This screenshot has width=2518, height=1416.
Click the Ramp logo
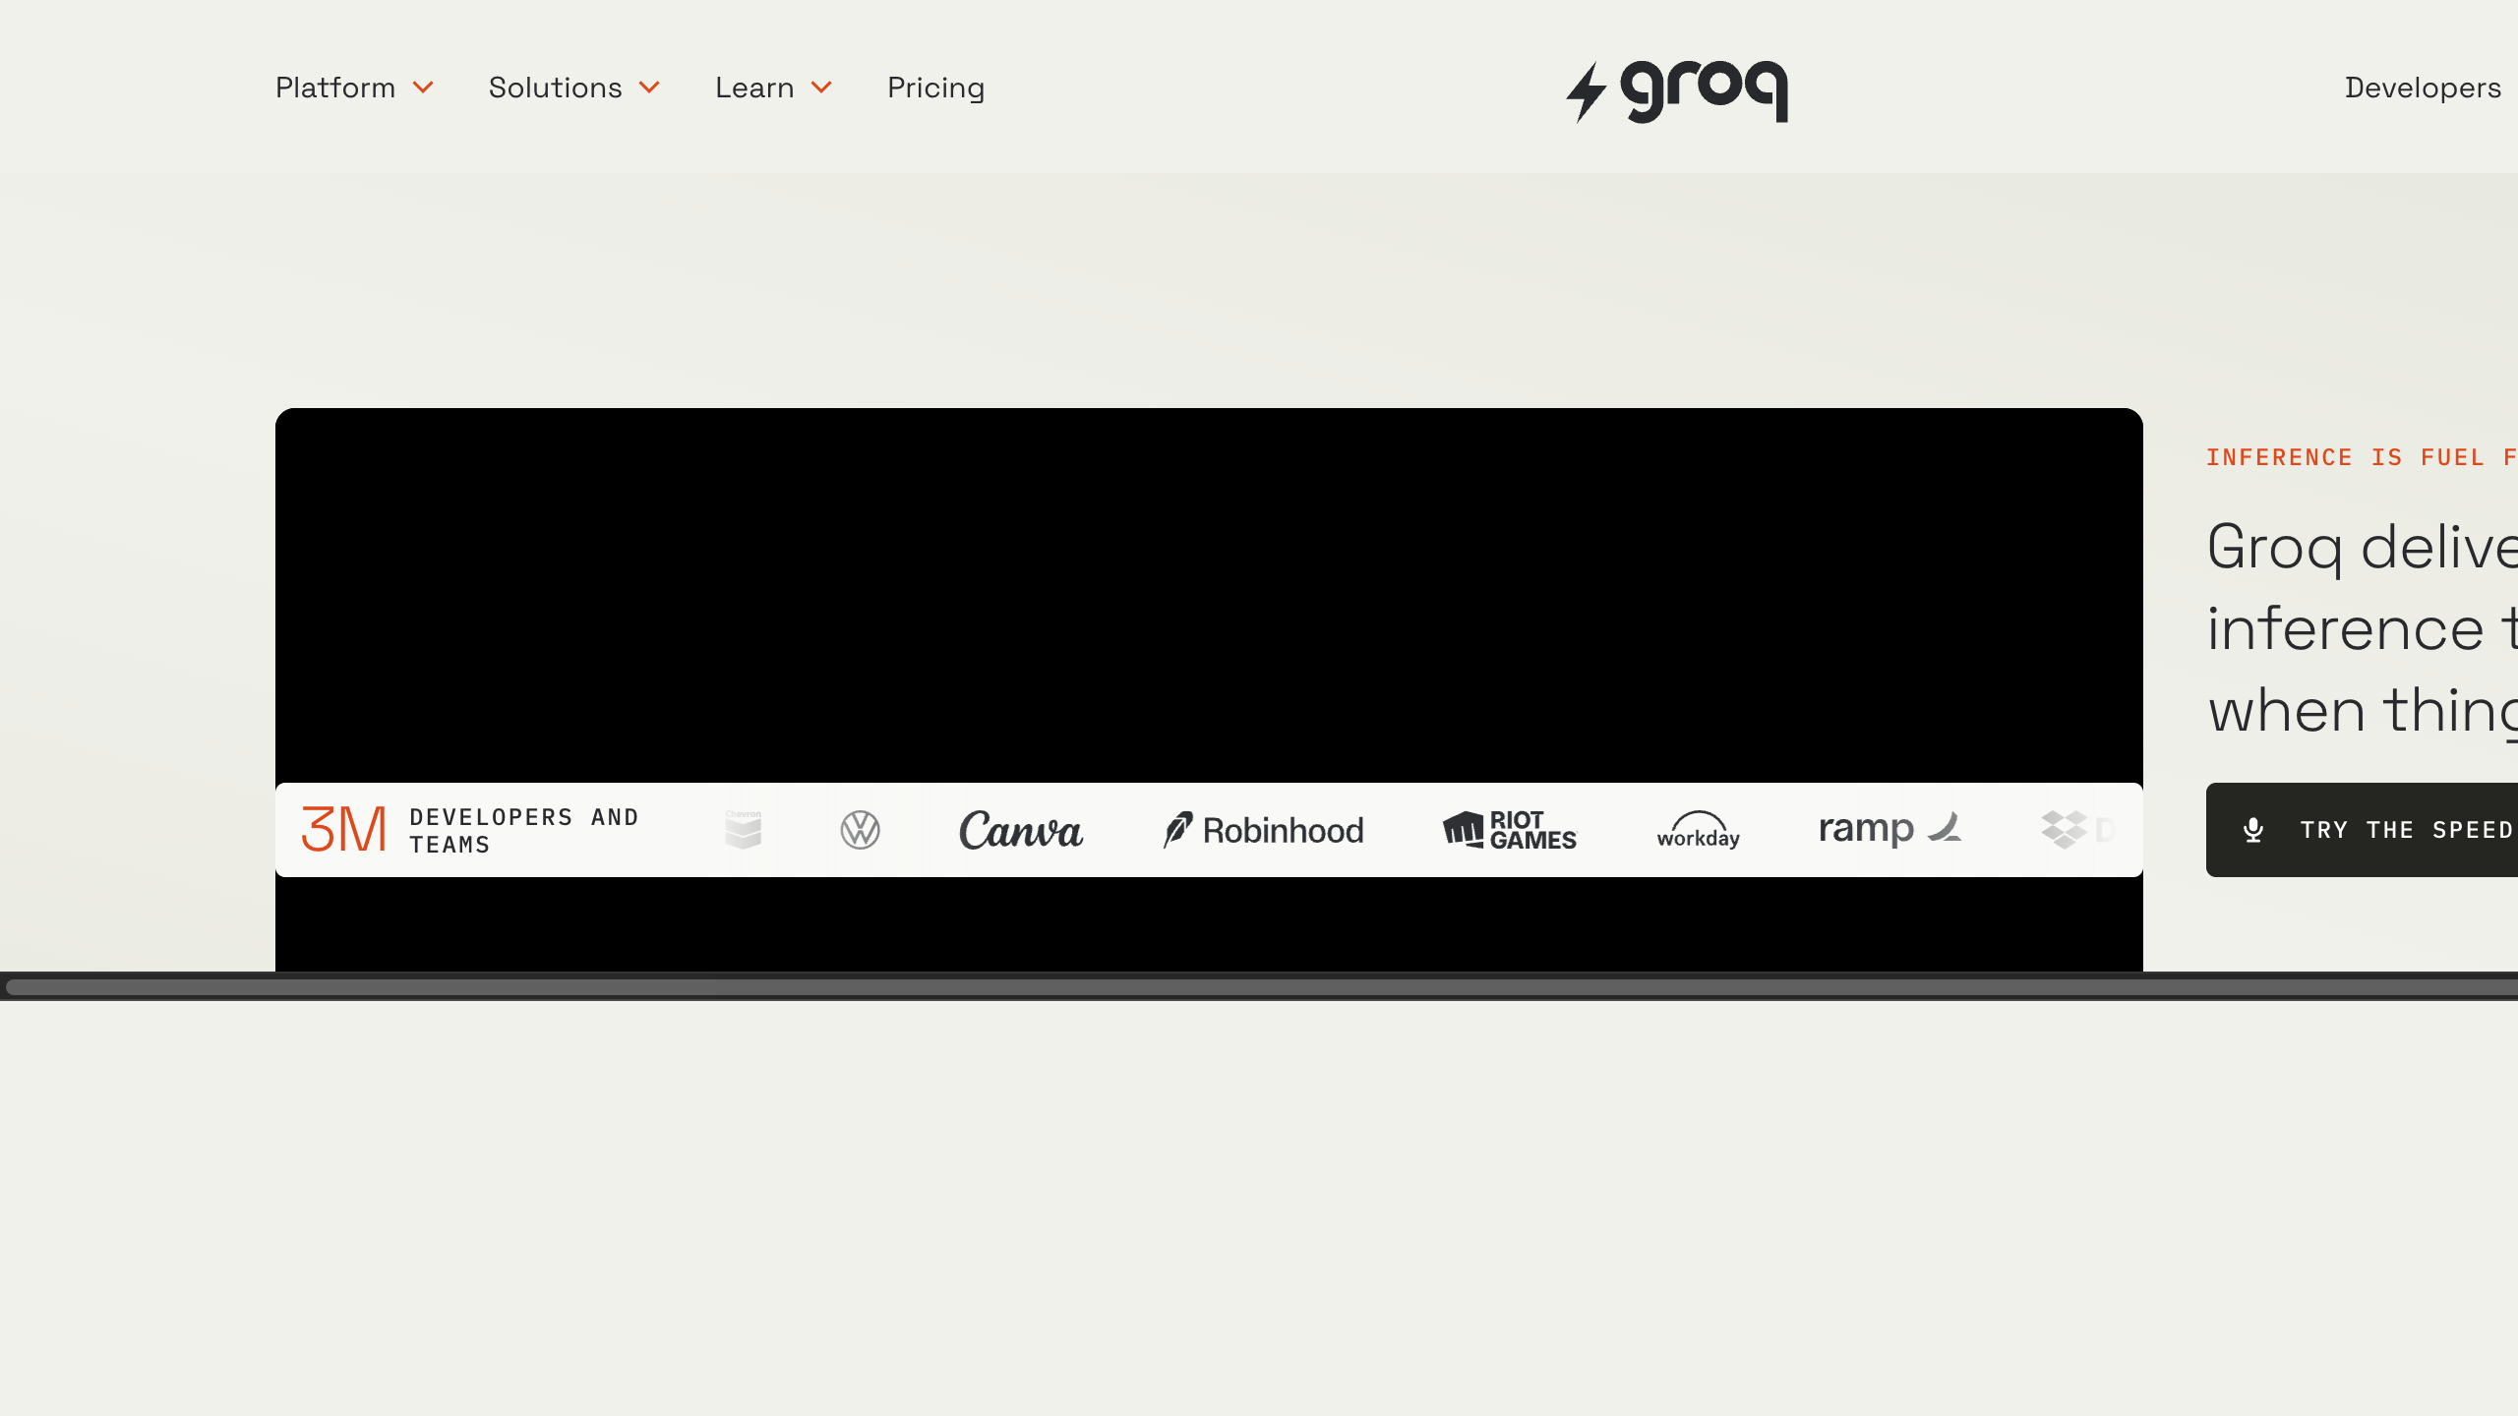click(x=1890, y=830)
